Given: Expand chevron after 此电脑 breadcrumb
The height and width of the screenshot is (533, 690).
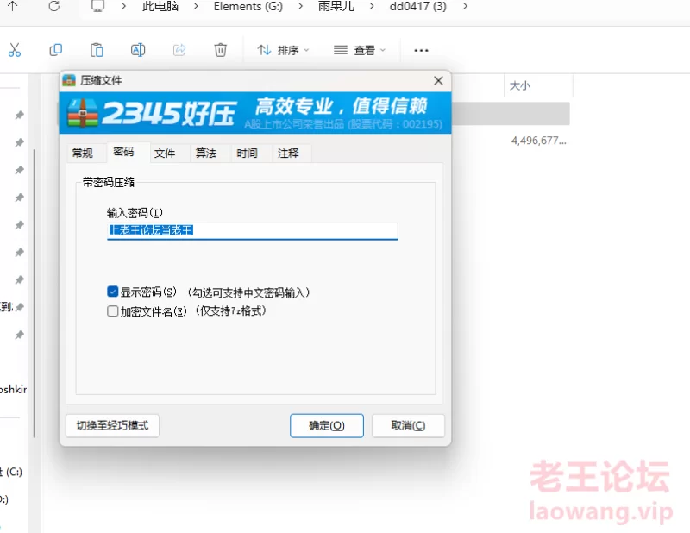Looking at the screenshot, I should click(196, 6).
